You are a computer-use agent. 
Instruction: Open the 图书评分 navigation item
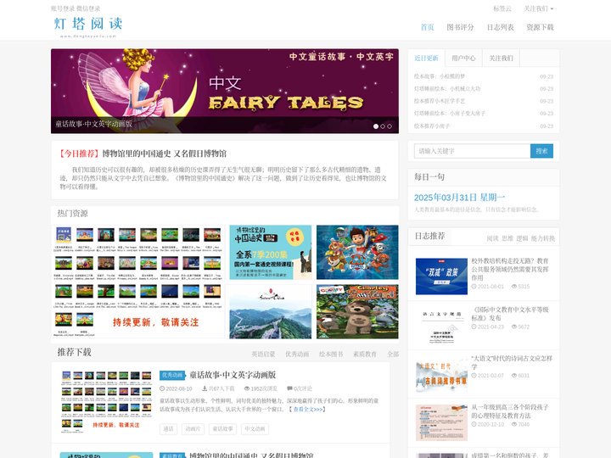click(460, 27)
